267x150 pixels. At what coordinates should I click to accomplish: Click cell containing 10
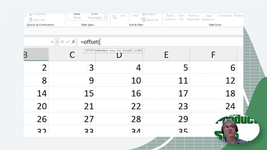click(x=119, y=80)
